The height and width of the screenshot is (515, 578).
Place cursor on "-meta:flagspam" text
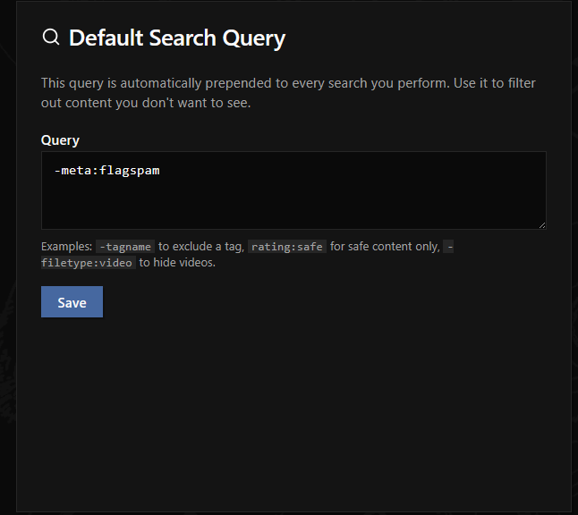106,171
